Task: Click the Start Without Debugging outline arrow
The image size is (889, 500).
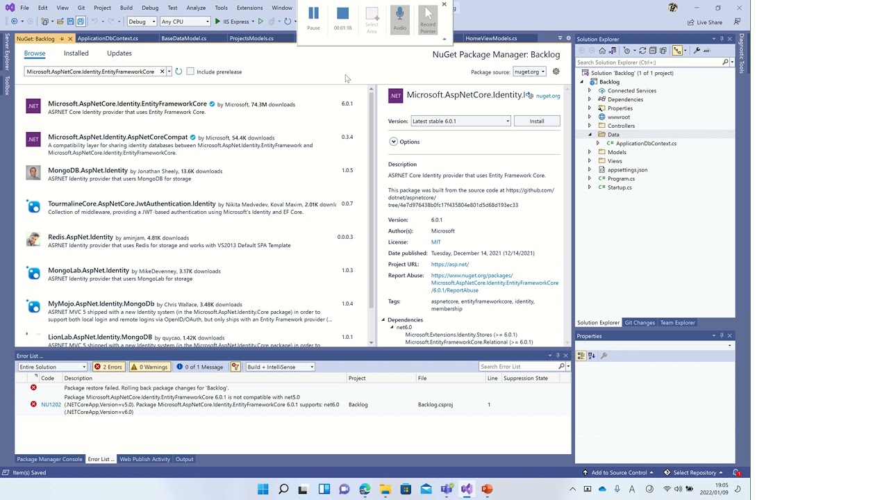Action: pyautogui.click(x=260, y=22)
